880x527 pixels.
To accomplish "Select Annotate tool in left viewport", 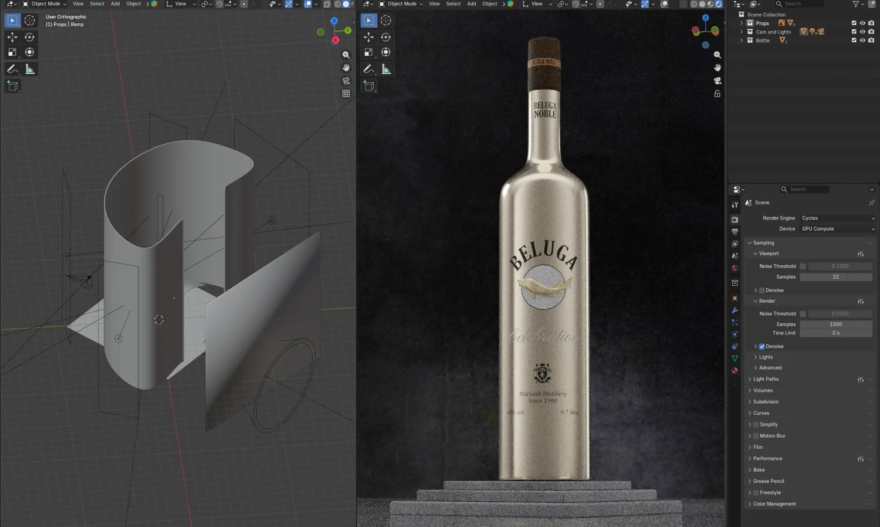I will 12,69.
